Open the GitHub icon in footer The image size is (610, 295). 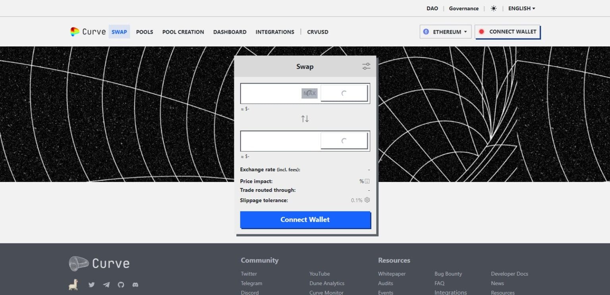click(x=121, y=285)
